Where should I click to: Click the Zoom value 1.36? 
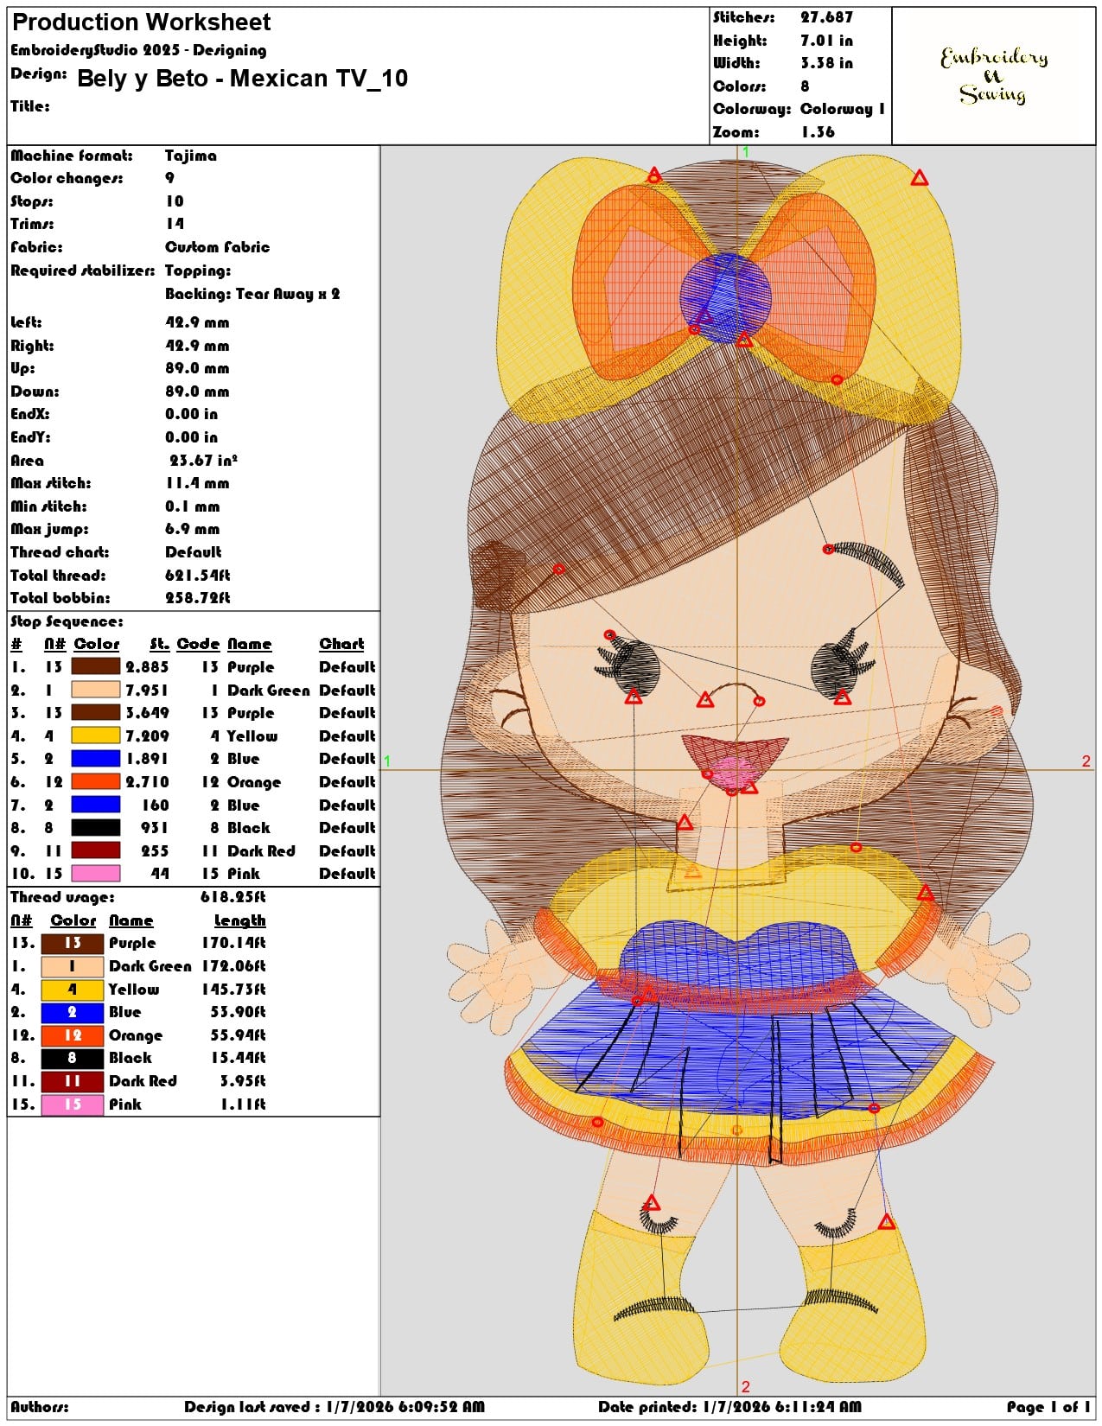tap(818, 132)
